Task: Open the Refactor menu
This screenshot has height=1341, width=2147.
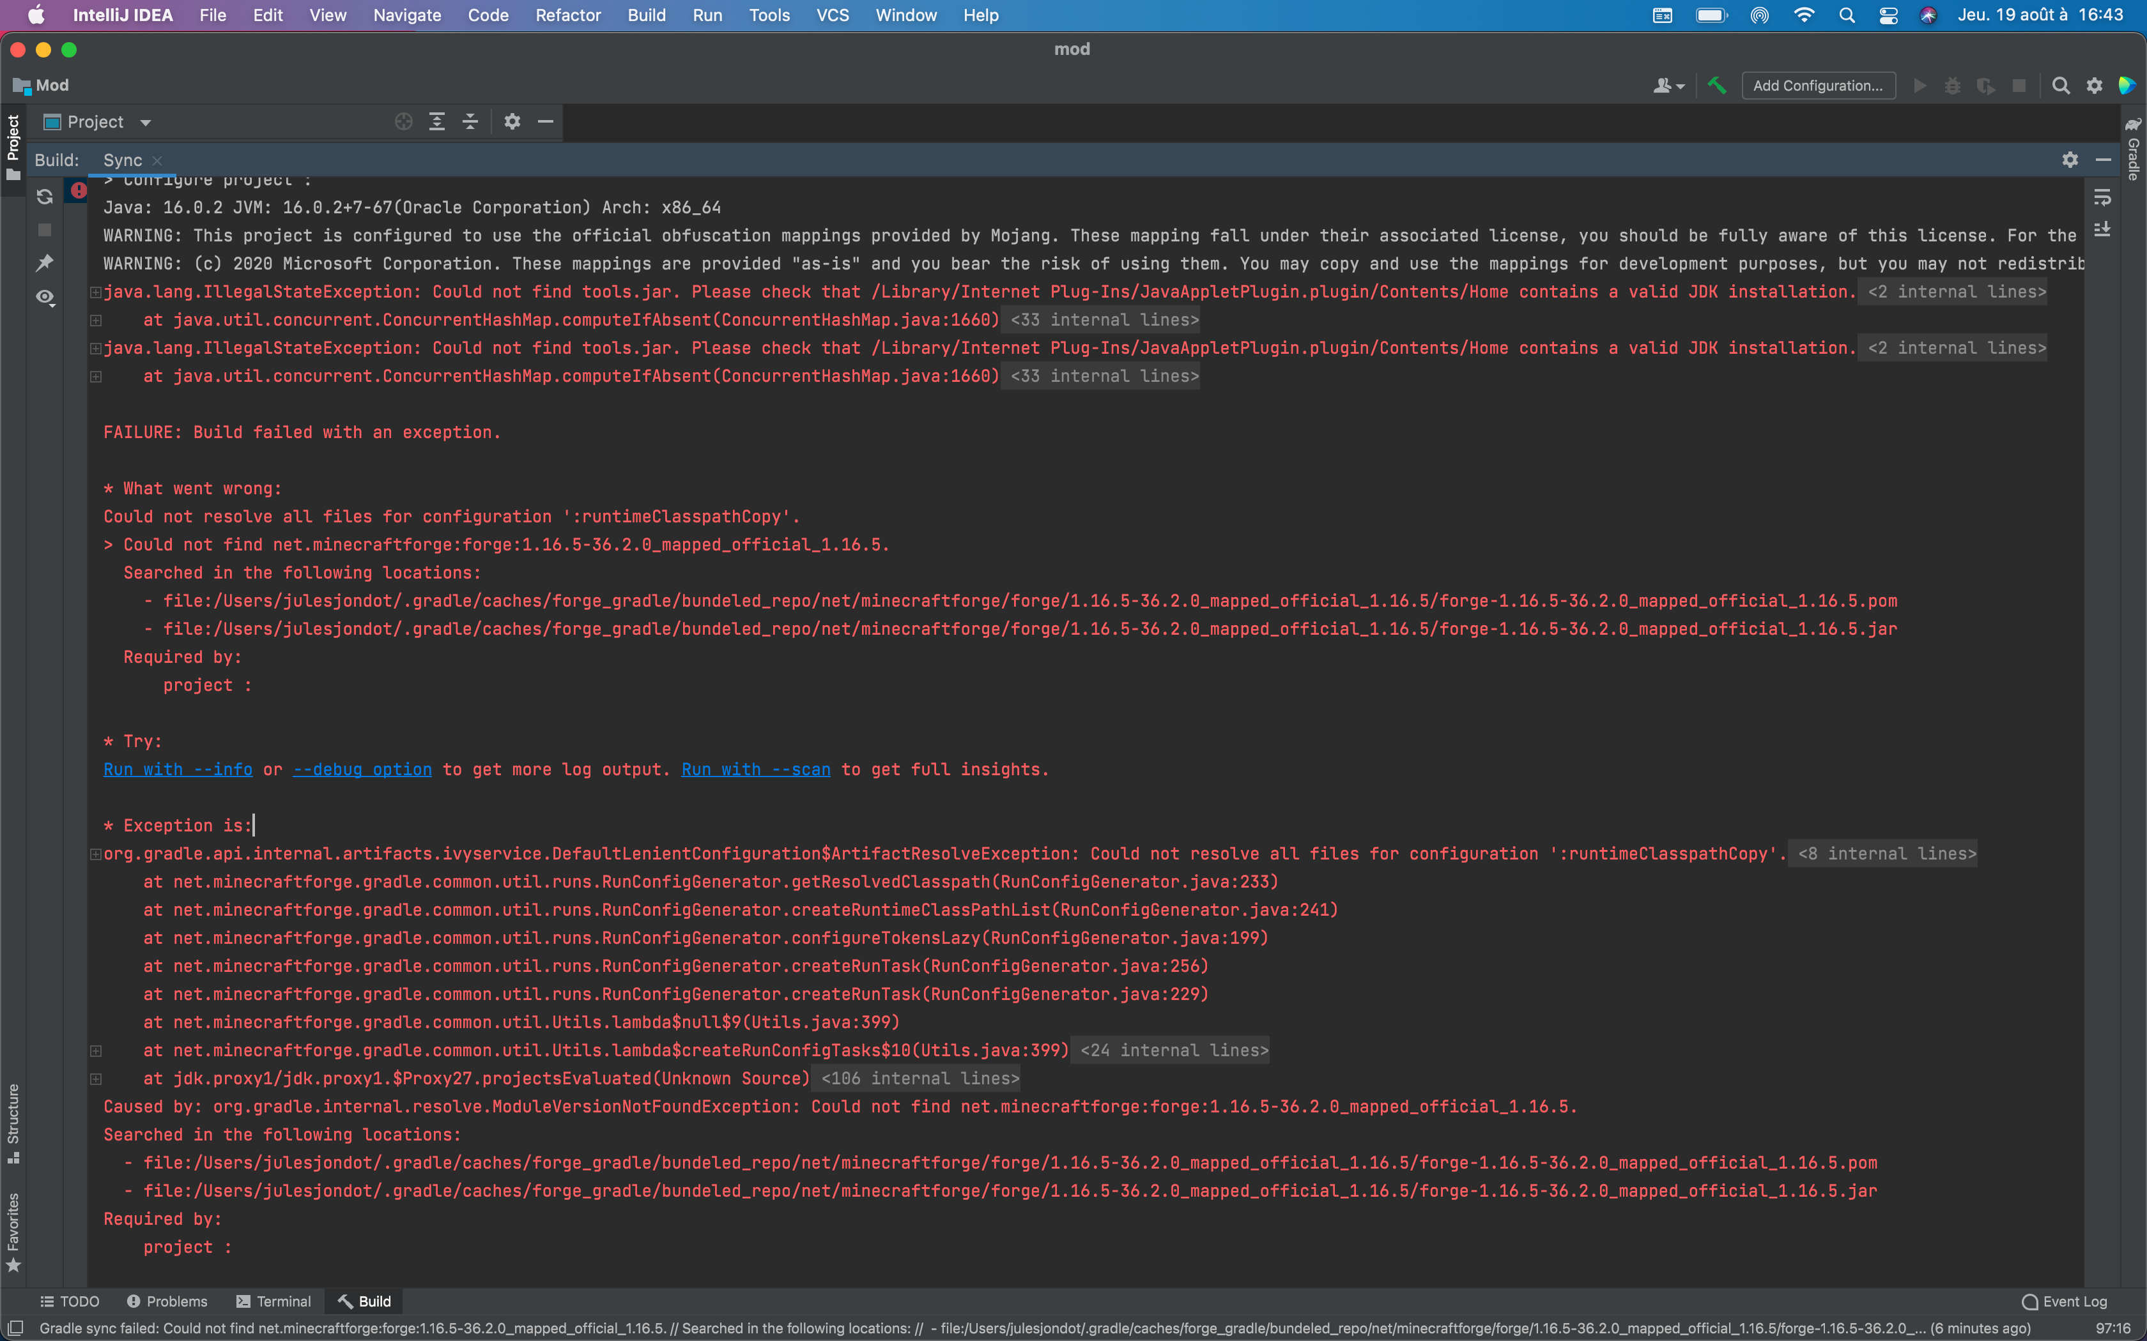Action: [568, 15]
